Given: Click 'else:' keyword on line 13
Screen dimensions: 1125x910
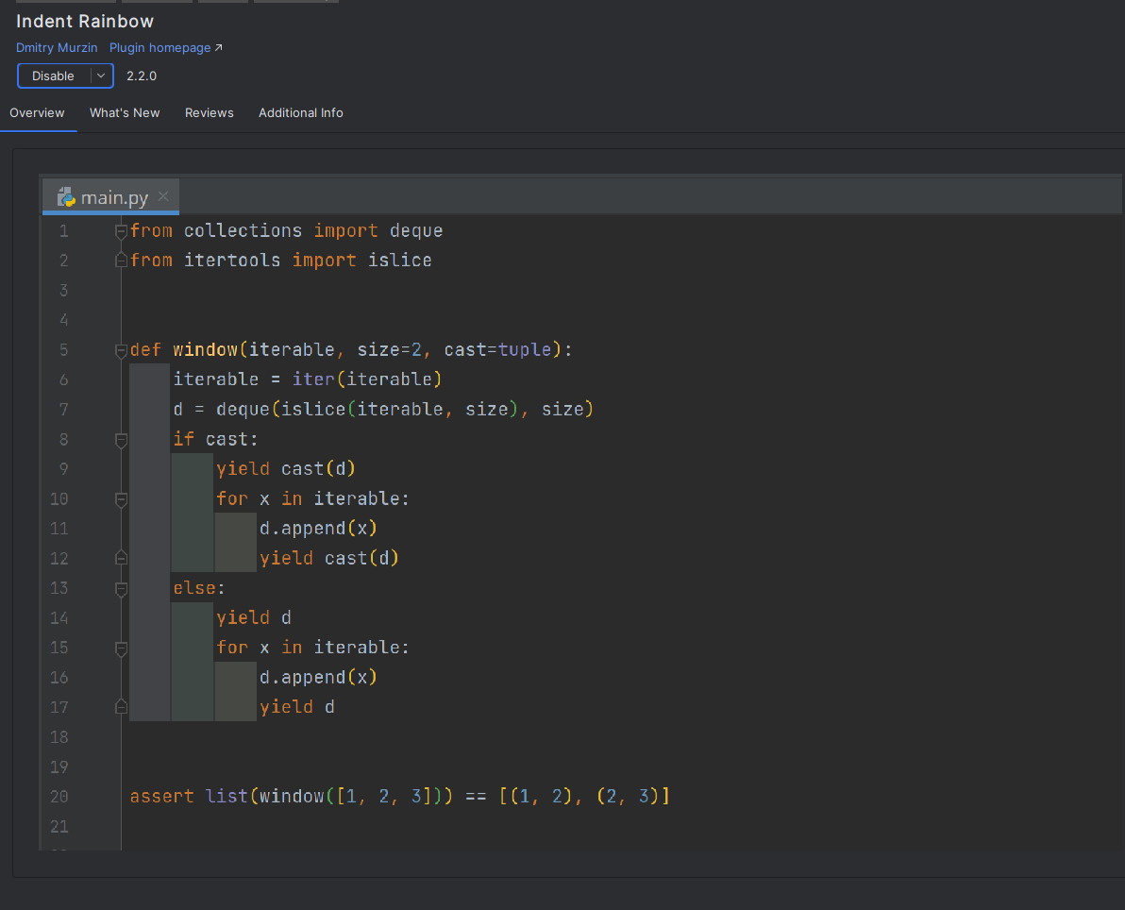Looking at the screenshot, I should pos(199,588).
